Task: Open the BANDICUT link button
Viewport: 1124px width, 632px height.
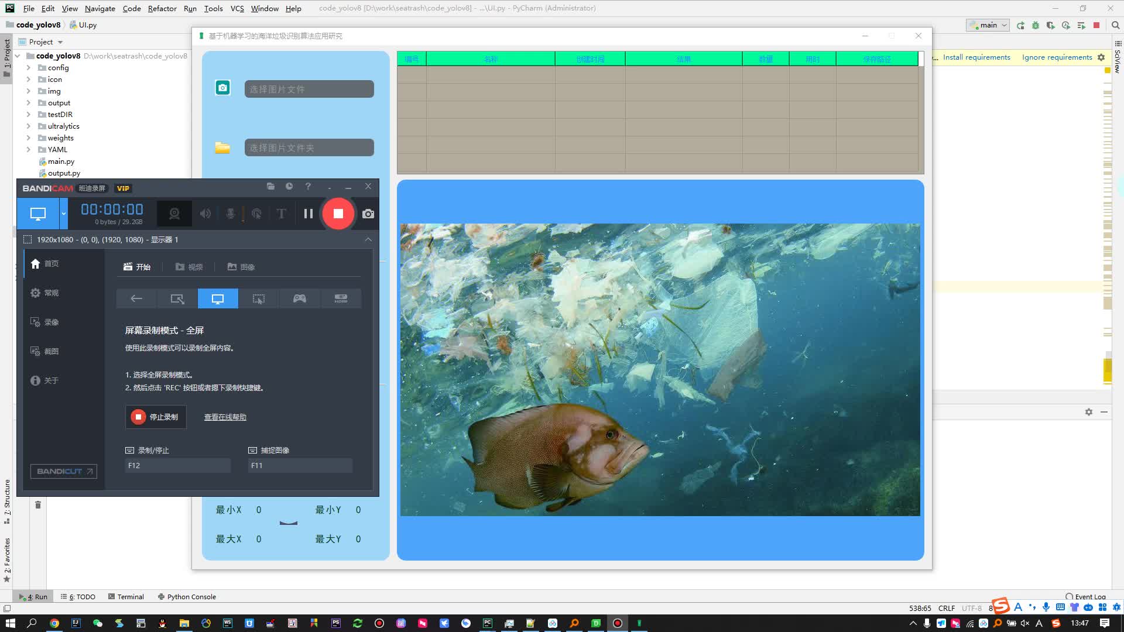Action: [64, 471]
